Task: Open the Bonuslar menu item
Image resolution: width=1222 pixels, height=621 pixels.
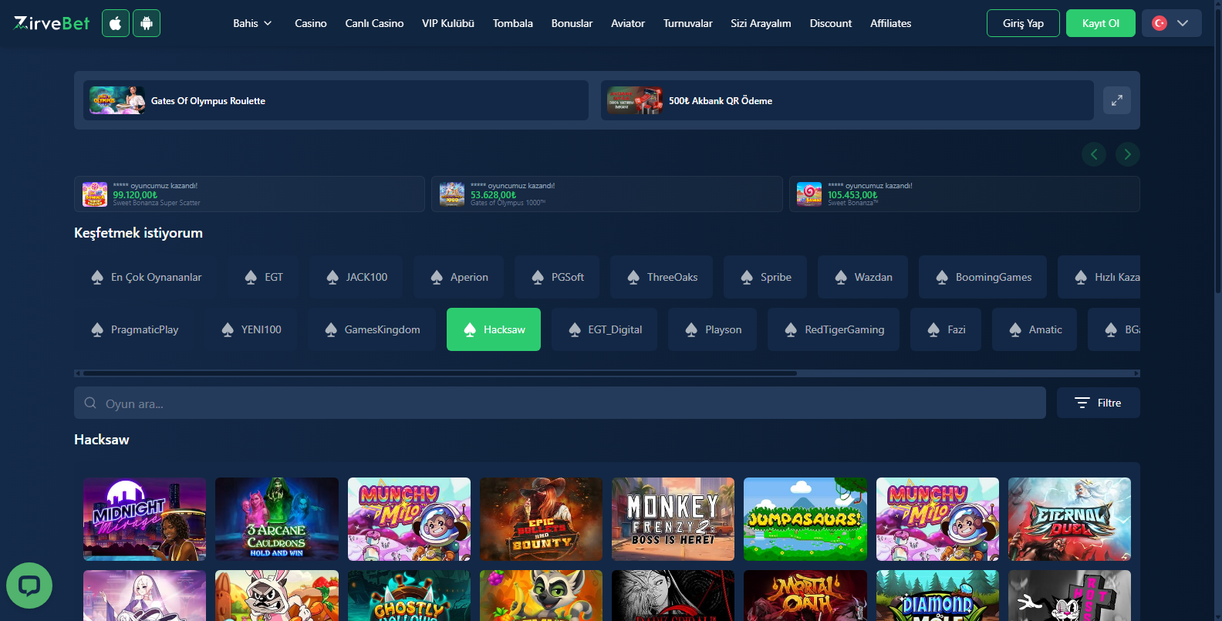Action: tap(572, 23)
